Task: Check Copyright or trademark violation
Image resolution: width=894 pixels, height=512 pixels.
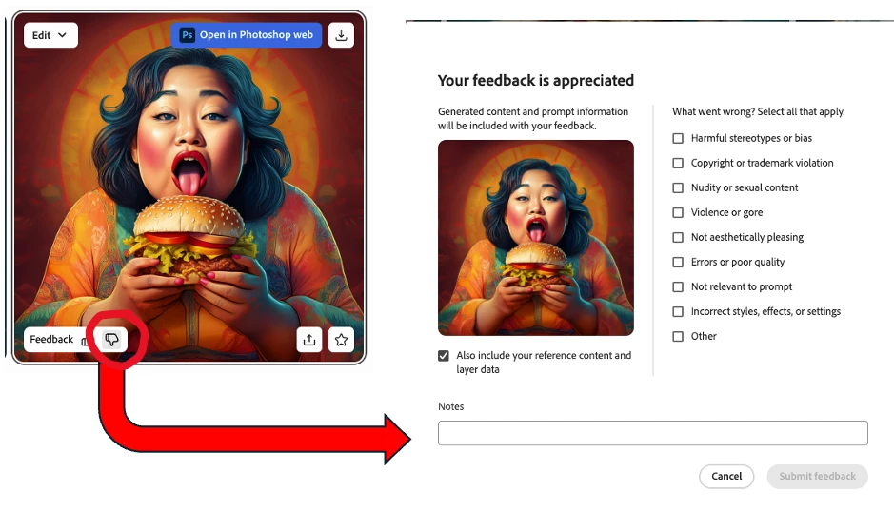Action: click(678, 163)
